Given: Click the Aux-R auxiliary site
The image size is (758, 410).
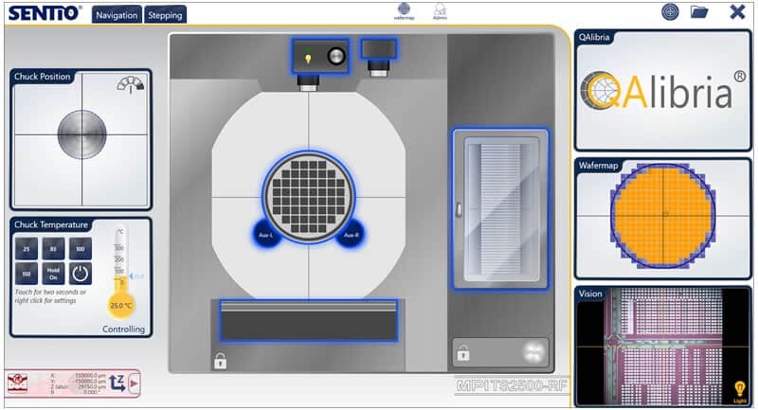Looking at the screenshot, I should pos(351,235).
